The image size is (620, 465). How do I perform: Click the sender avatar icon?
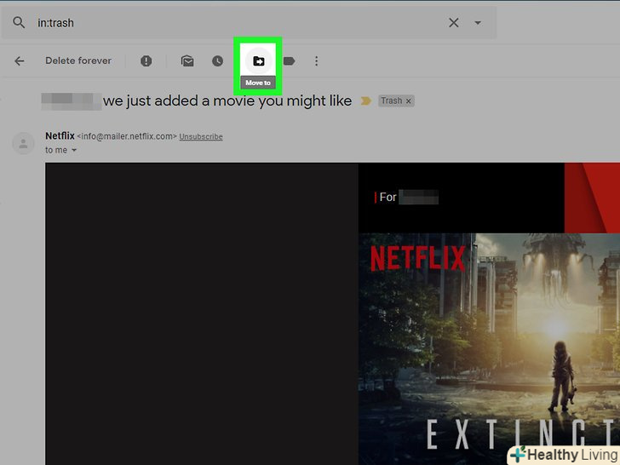[x=23, y=143]
